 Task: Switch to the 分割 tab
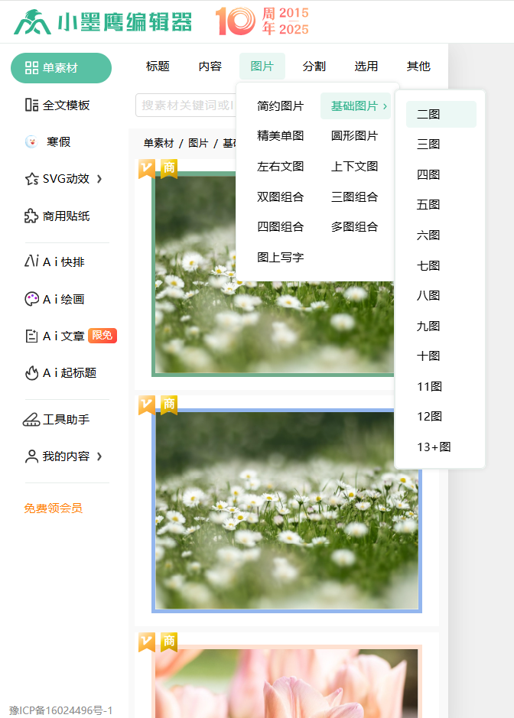314,67
